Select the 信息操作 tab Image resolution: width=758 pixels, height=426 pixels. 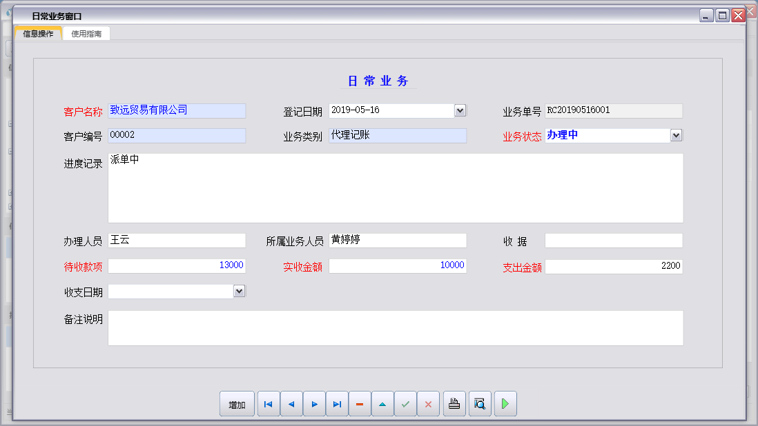pyautogui.click(x=37, y=32)
